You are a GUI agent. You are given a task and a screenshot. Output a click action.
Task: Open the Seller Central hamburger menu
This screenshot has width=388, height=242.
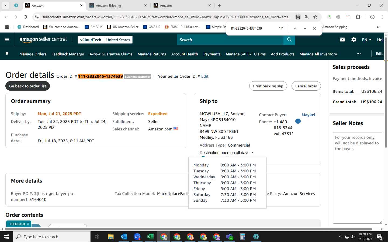tap(7, 40)
